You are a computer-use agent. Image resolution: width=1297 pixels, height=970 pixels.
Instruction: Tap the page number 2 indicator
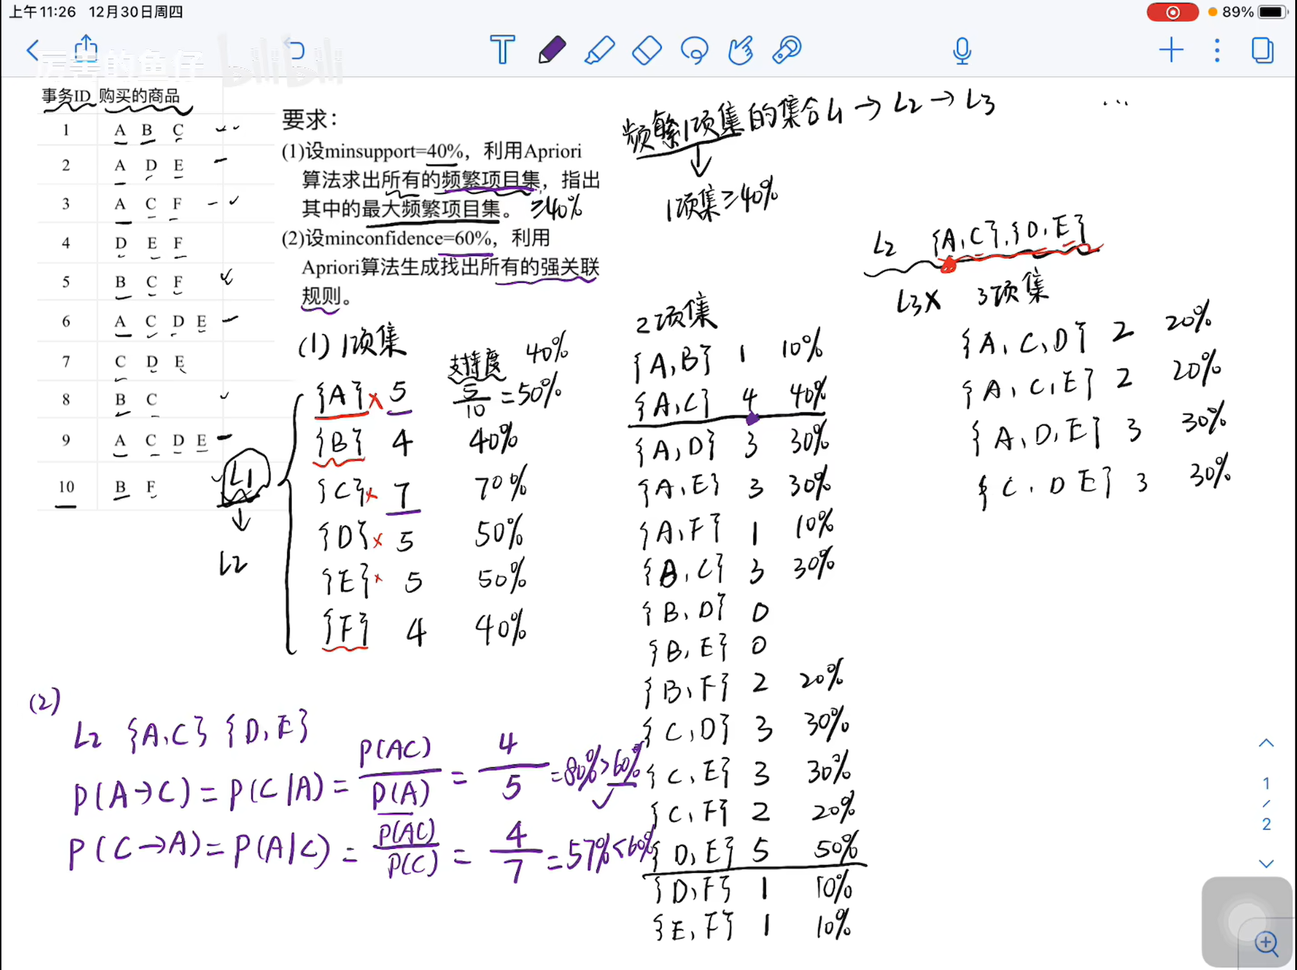1266,824
